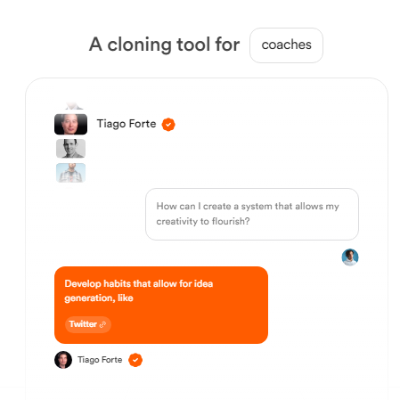The width and height of the screenshot is (400, 400).
Task: Click the 'A cloning tool for' headline
Action: pos(164,45)
